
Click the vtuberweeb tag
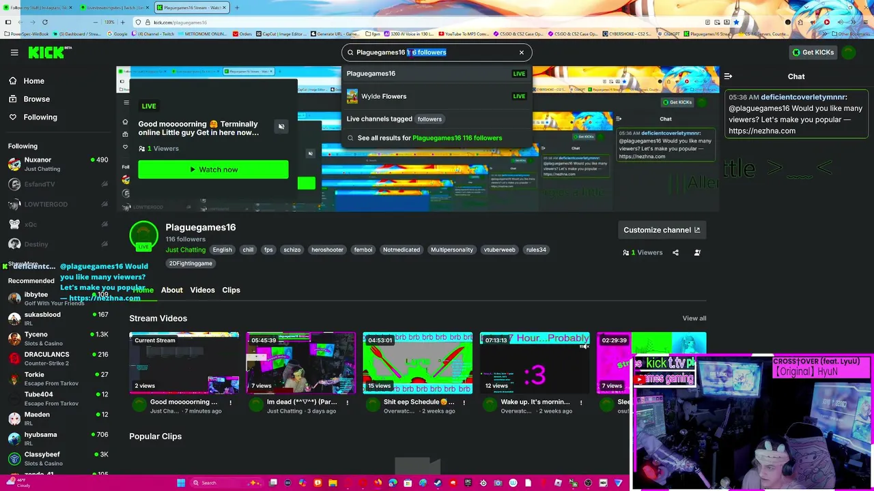500,250
